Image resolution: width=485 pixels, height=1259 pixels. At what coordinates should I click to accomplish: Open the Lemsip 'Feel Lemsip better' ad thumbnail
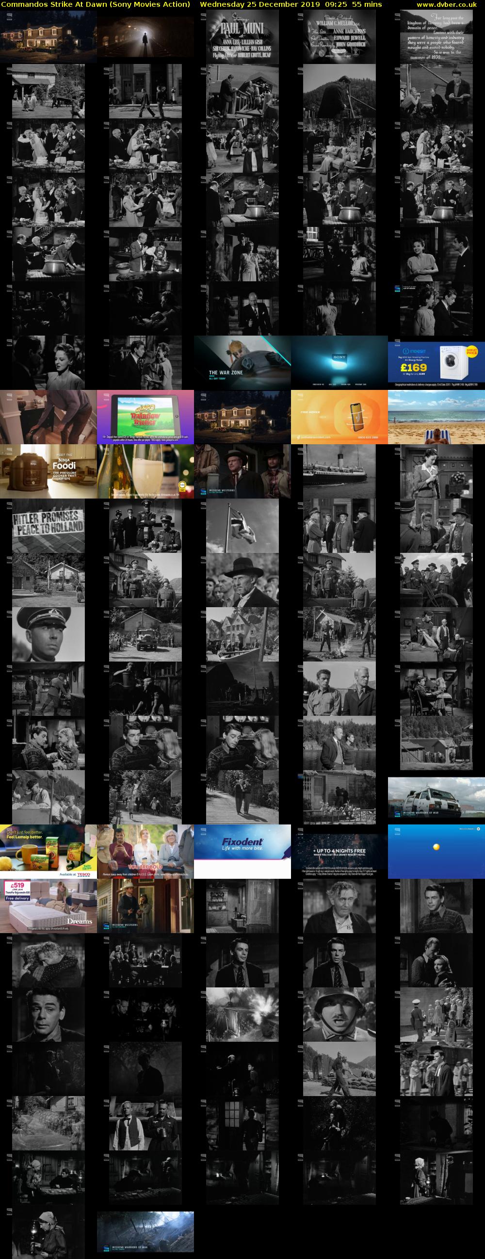coord(48,852)
